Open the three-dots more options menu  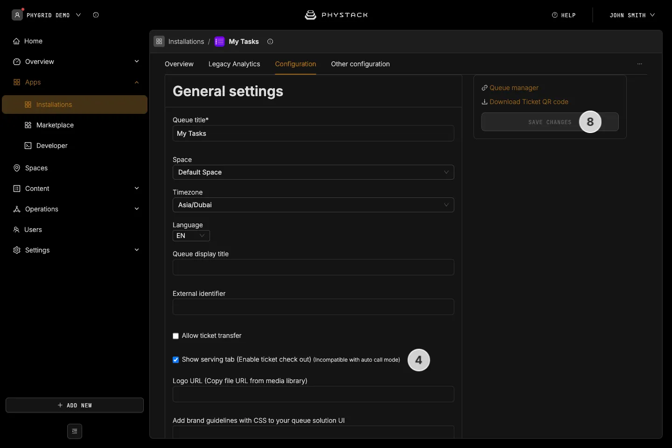coord(640,64)
